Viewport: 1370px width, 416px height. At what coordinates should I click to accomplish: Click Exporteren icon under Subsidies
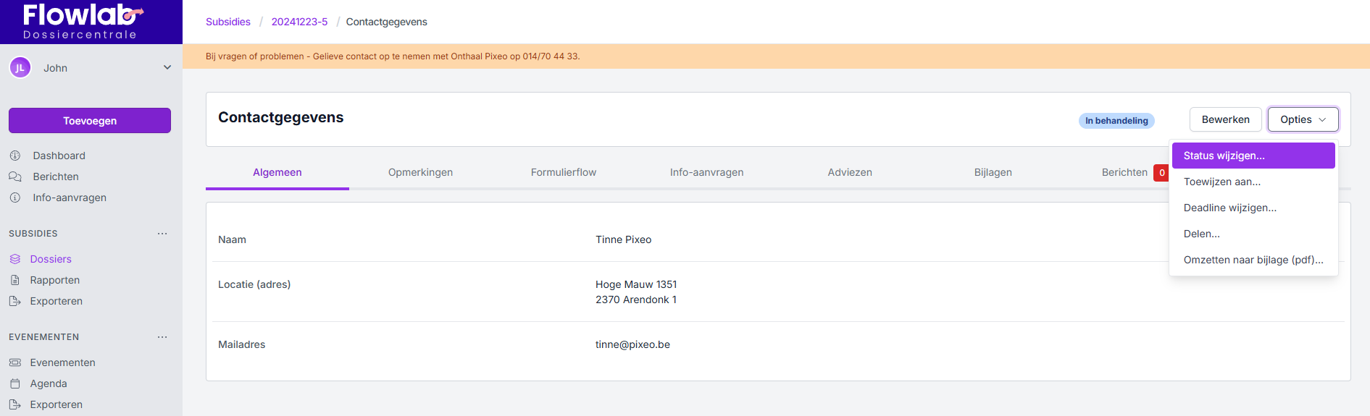coord(15,301)
